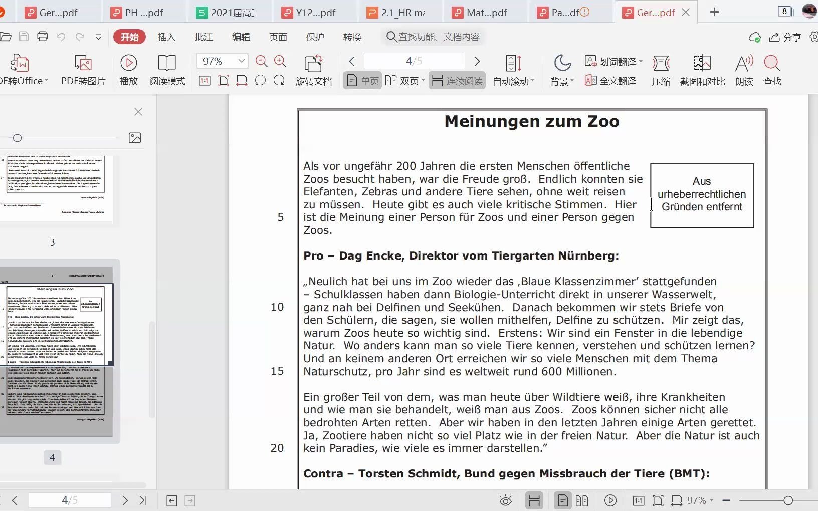Toggle 双页 double page view
818x511 pixels.
pyautogui.click(x=402, y=81)
